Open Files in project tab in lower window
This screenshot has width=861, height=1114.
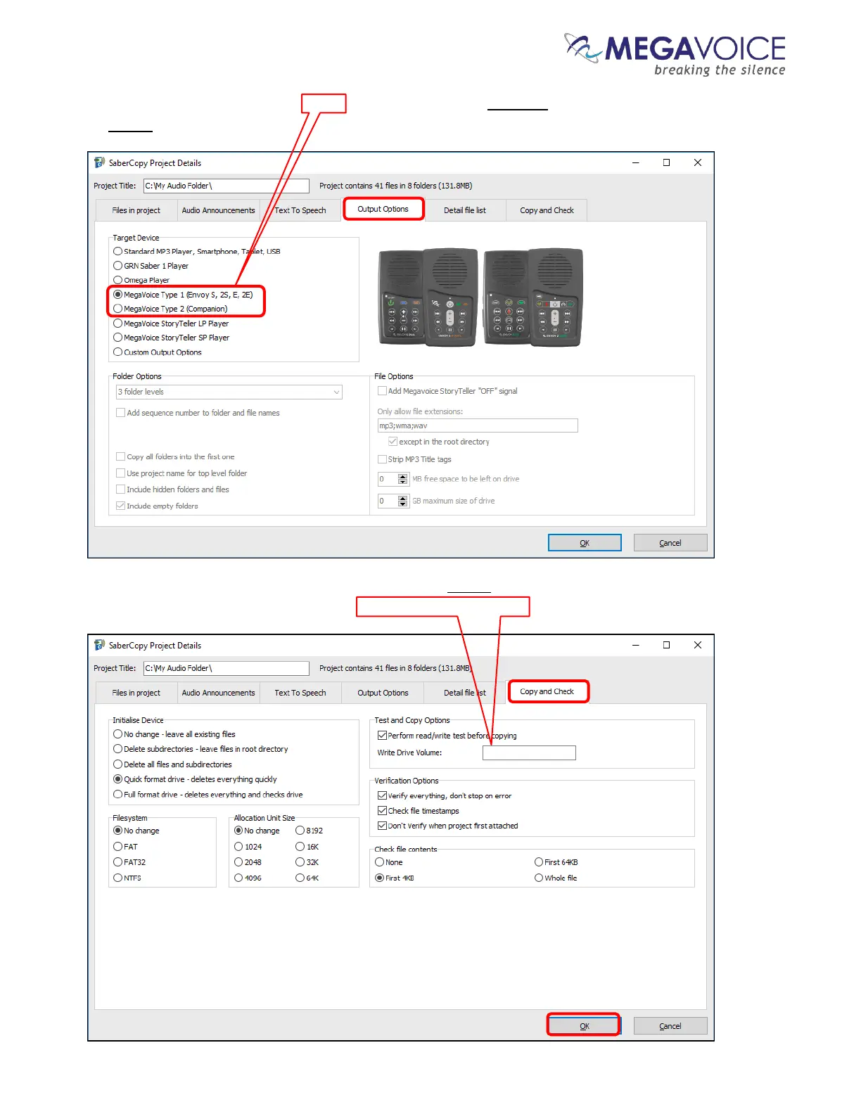coord(136,693)
